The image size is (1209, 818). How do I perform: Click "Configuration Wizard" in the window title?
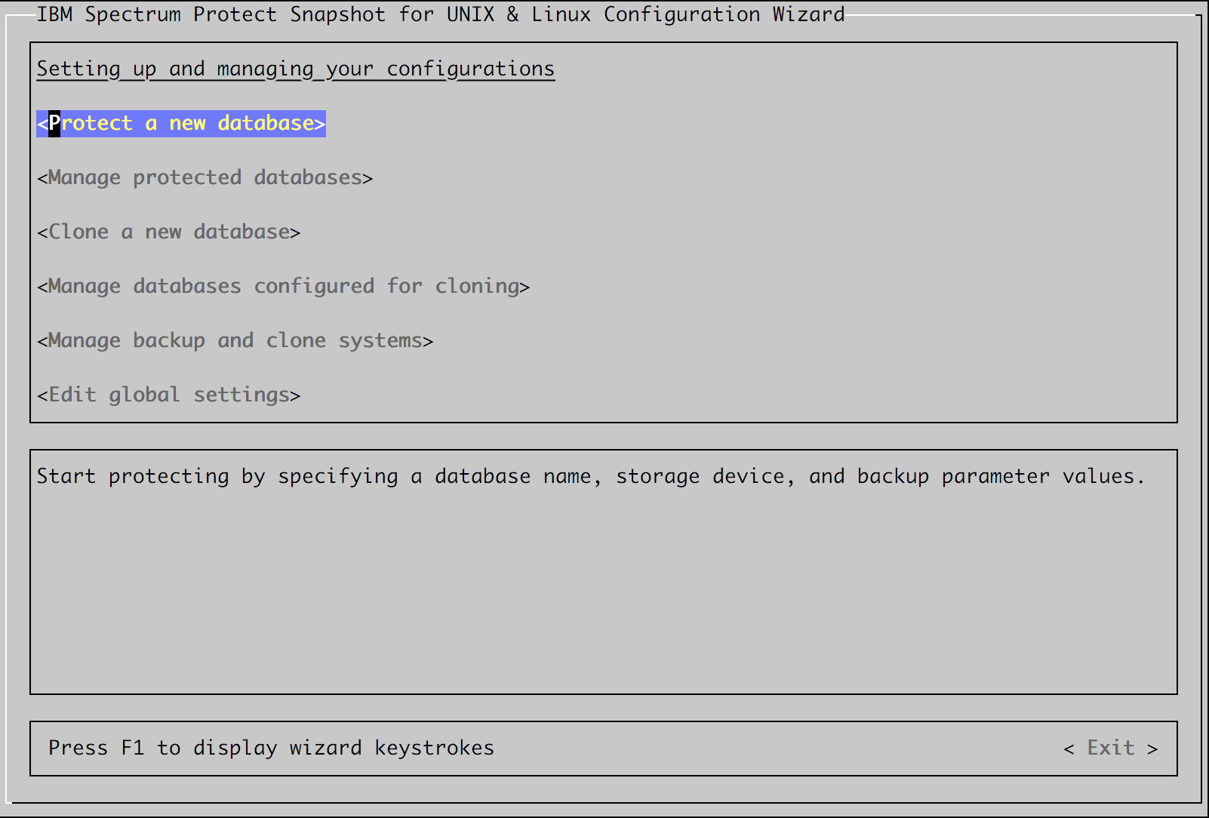[724, 14]
